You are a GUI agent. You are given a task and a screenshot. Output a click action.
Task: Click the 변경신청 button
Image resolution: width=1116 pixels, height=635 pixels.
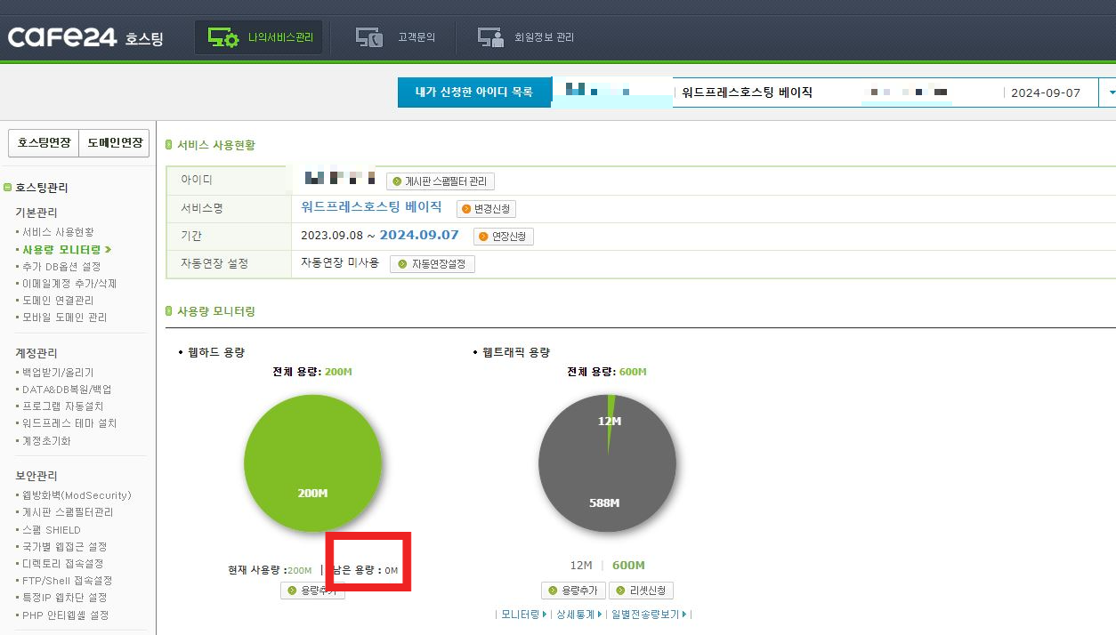486,209
